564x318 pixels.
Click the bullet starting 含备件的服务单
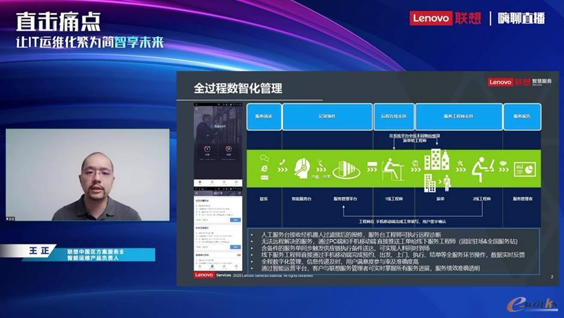click(x=345, y=248)
